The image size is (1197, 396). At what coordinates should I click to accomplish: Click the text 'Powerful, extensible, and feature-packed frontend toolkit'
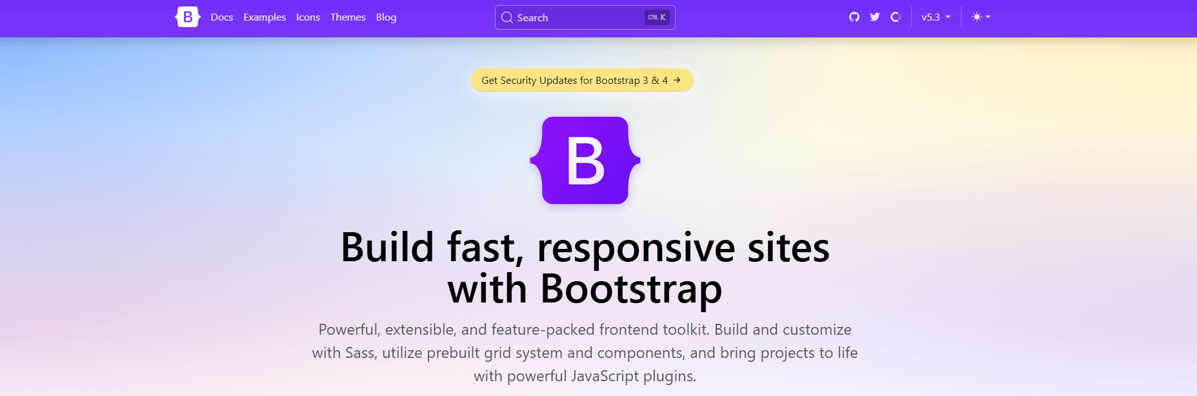point(514,330)
